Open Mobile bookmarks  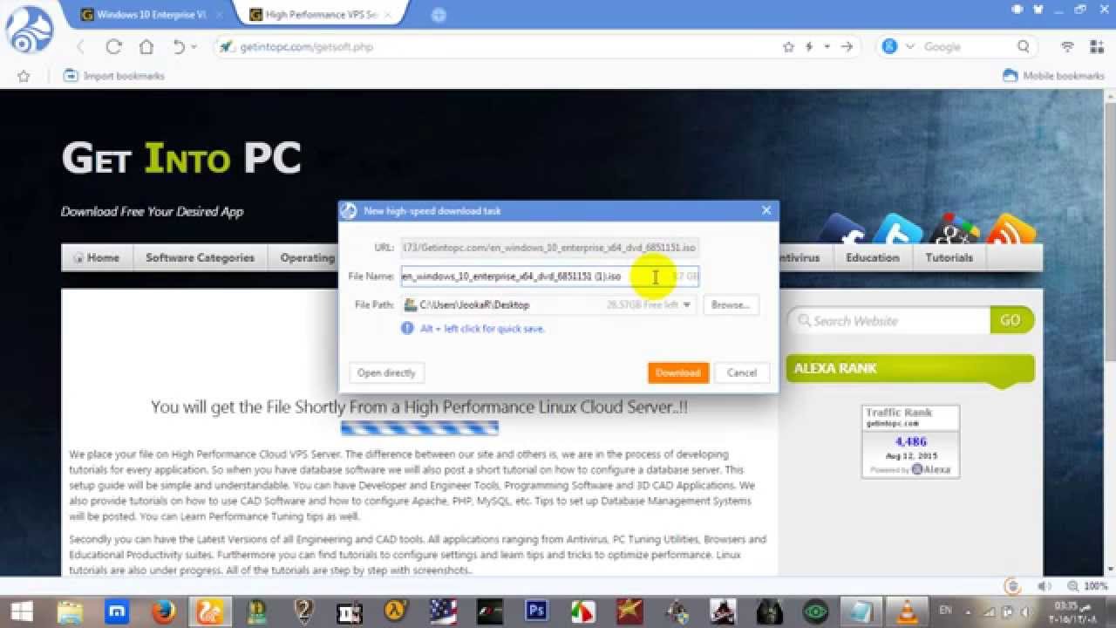[1054, 76]
